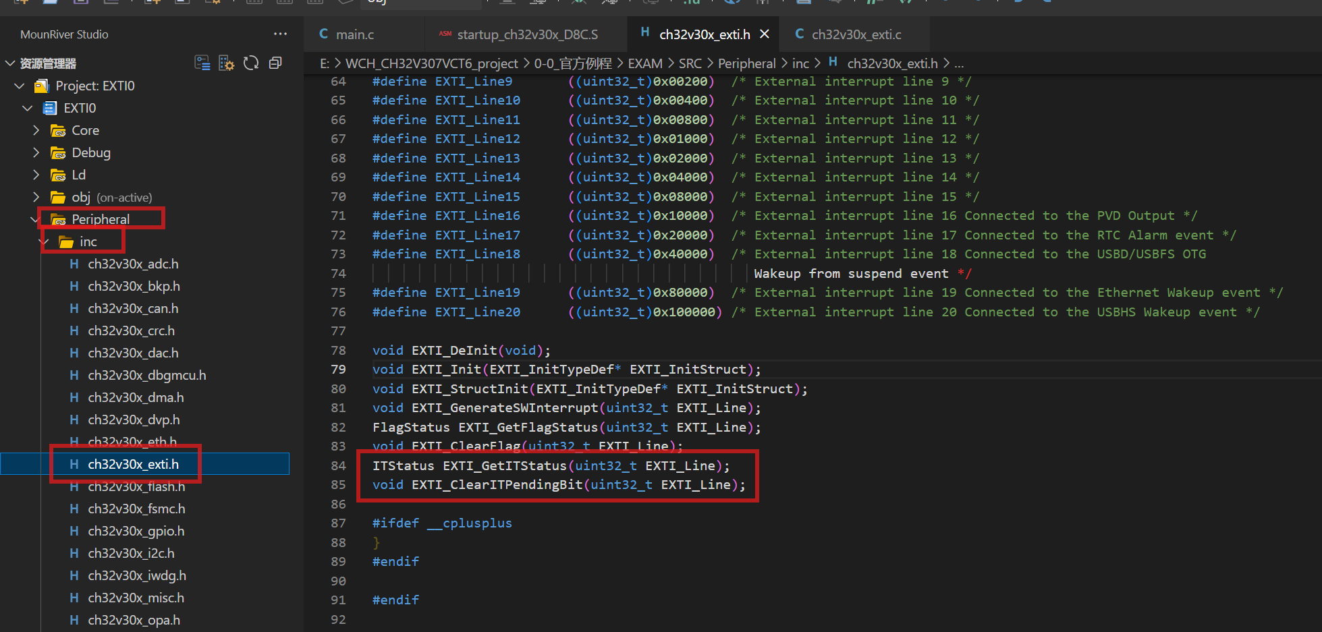Switch to the main.c tab

364,34
